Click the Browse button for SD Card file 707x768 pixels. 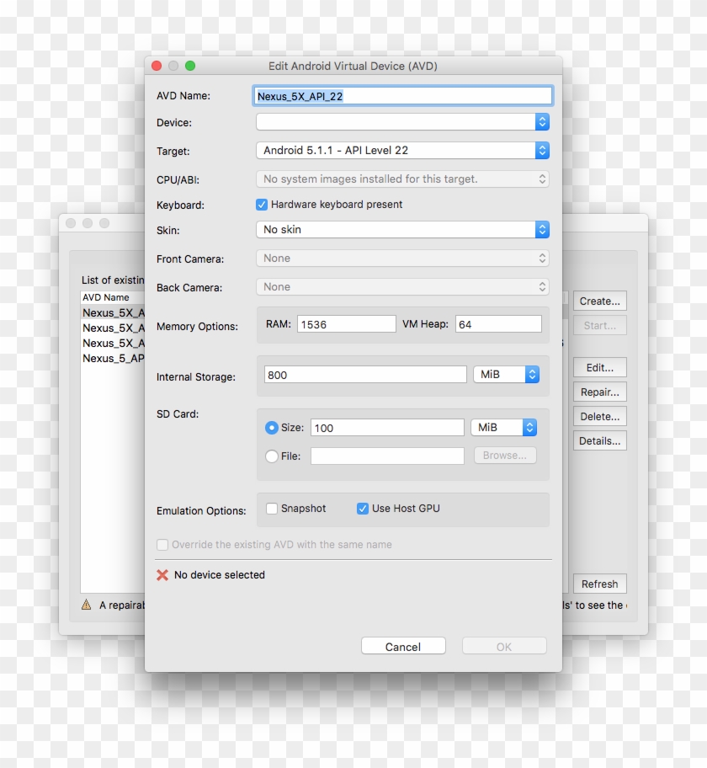point(504,456)
